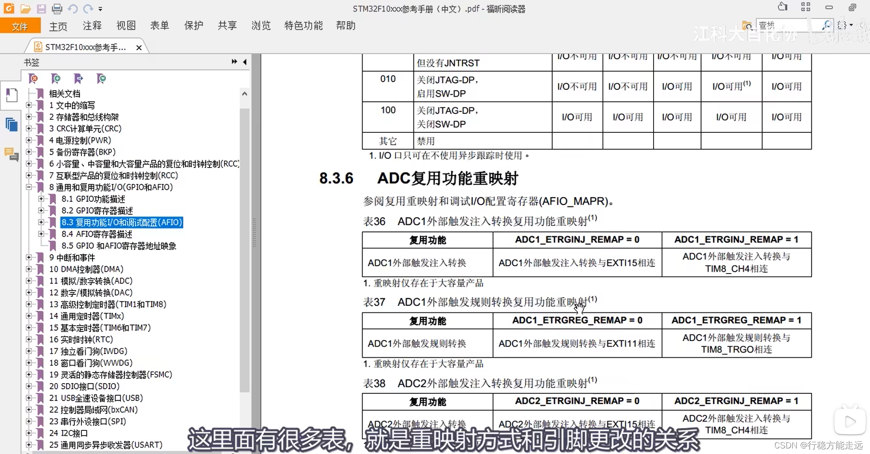Click the skin change shirt icon
The image size is (870, 454).
[x=783, y=7]
